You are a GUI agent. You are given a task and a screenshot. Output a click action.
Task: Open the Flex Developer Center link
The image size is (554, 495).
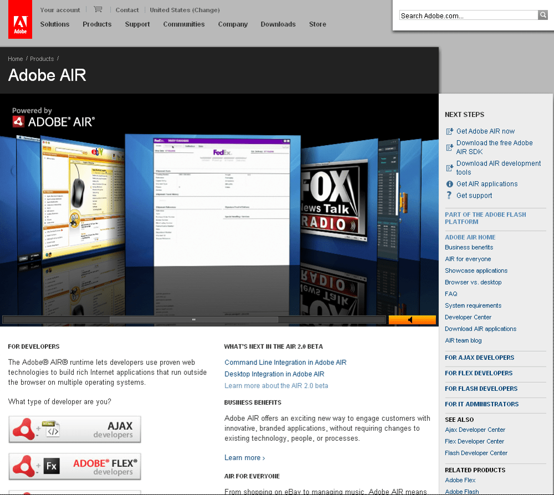pyautogui.click(x=474, y=441)
